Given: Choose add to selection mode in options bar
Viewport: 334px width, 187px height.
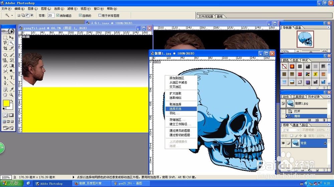Looking at the screenshot, I should point(23,15).
